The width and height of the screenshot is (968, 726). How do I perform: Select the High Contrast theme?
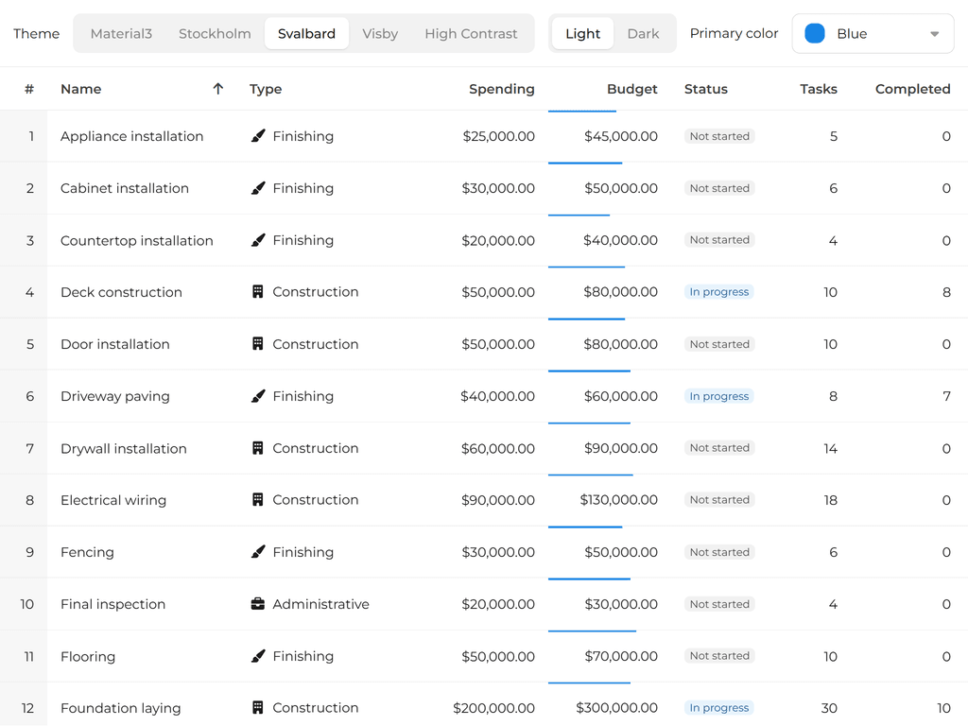471,33
